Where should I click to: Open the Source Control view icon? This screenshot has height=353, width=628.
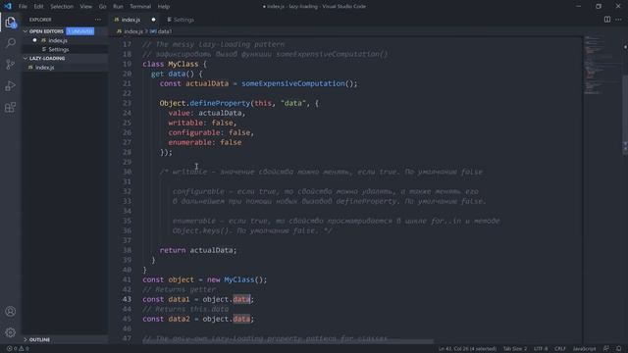point(11,64)
